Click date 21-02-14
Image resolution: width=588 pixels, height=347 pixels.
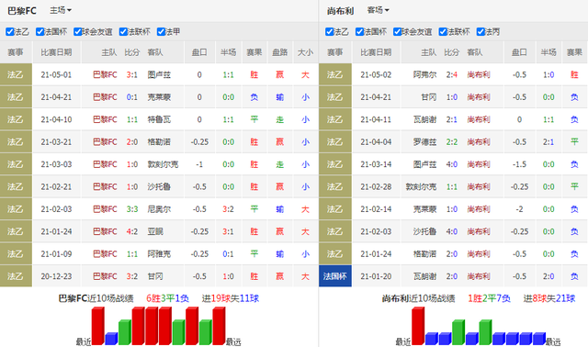pos(376,209)
